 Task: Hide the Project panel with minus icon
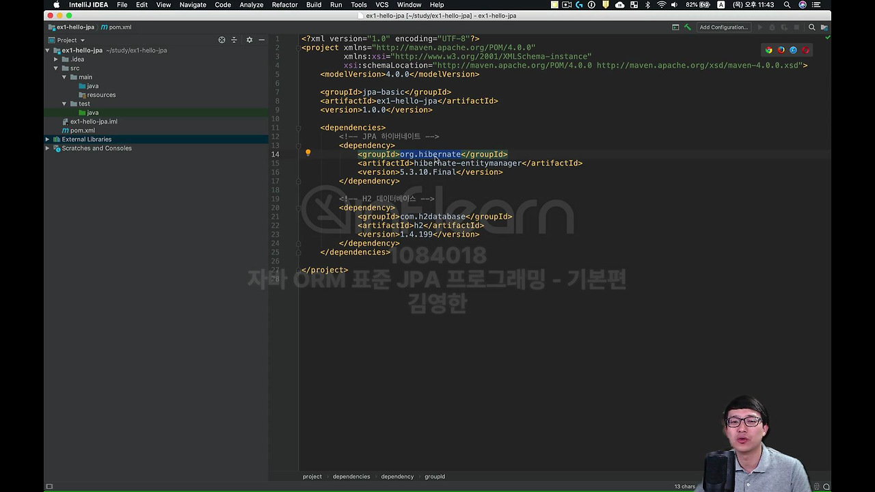pyautogui.click(x=261, y=40)
